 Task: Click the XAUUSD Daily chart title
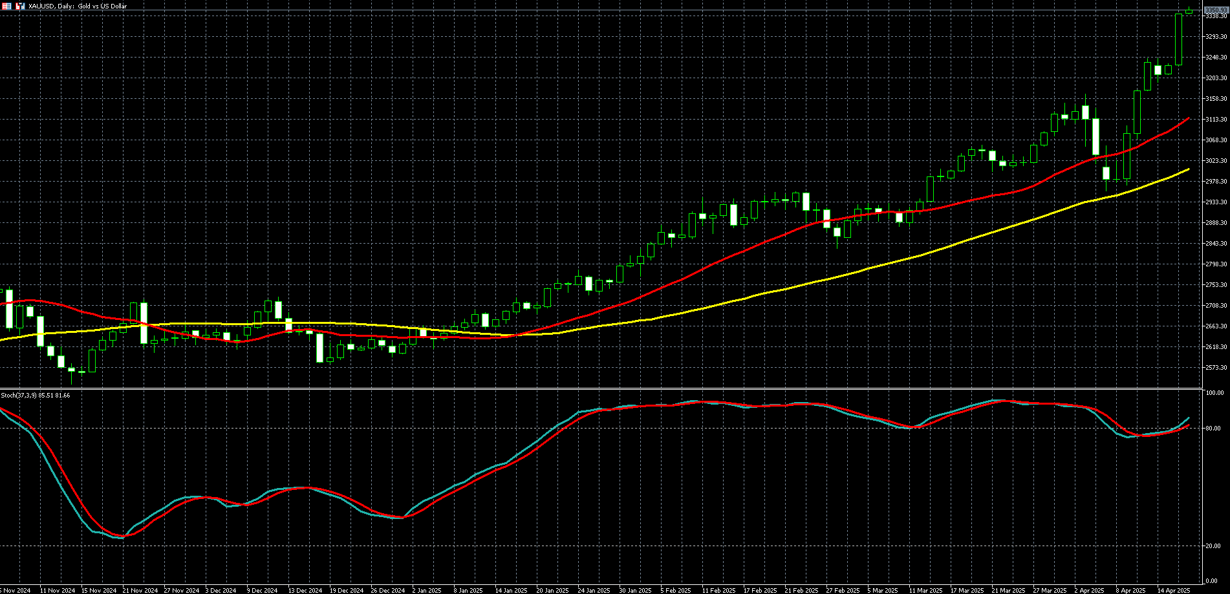click(x=78, y=6)
